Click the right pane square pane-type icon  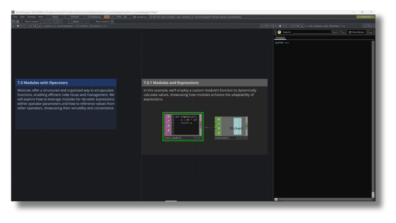[x=280, y=26]
